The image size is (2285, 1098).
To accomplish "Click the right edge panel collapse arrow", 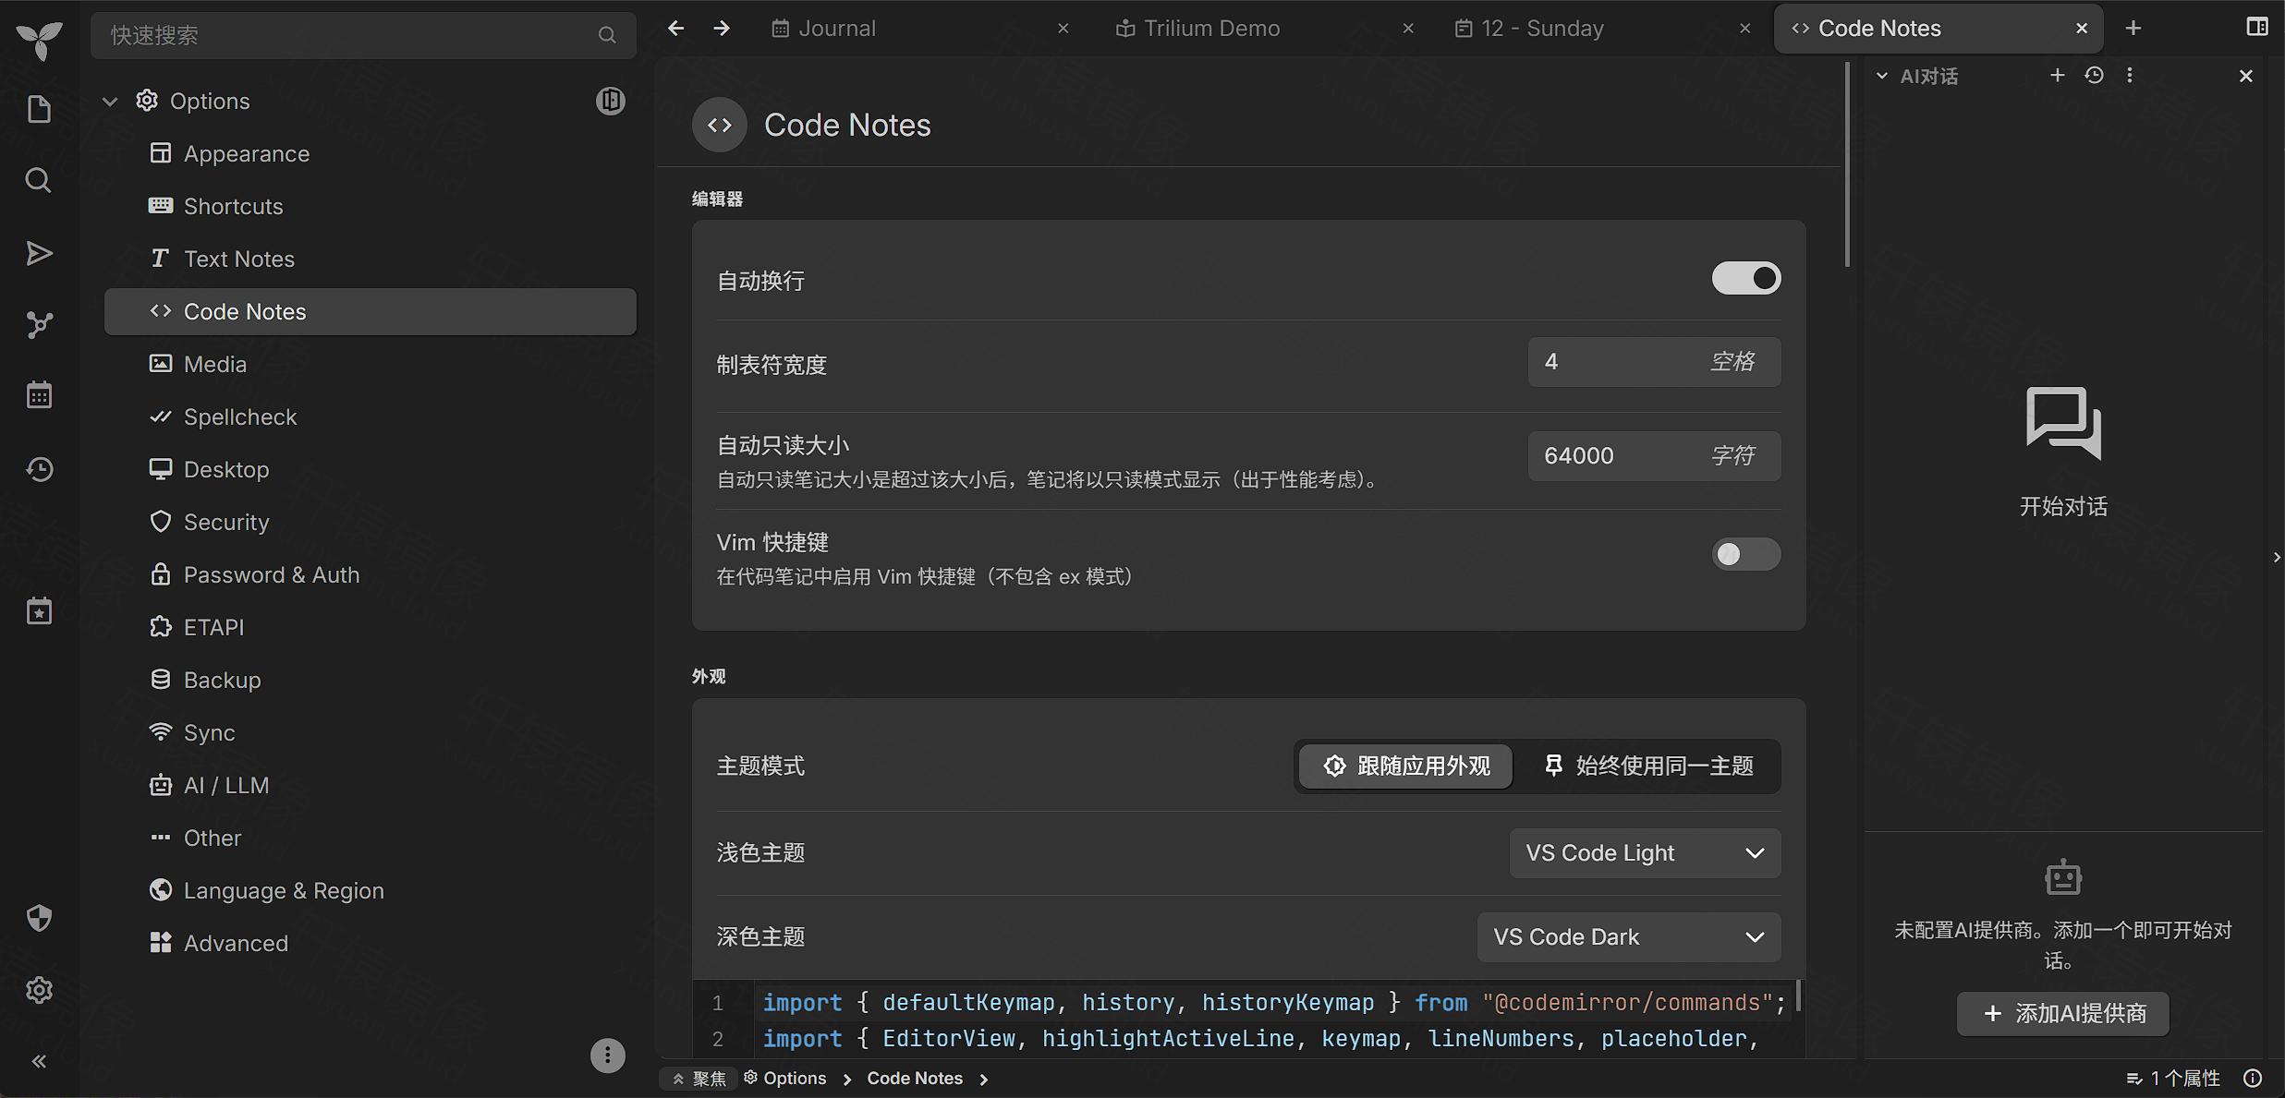I will tap(2277, 557).
